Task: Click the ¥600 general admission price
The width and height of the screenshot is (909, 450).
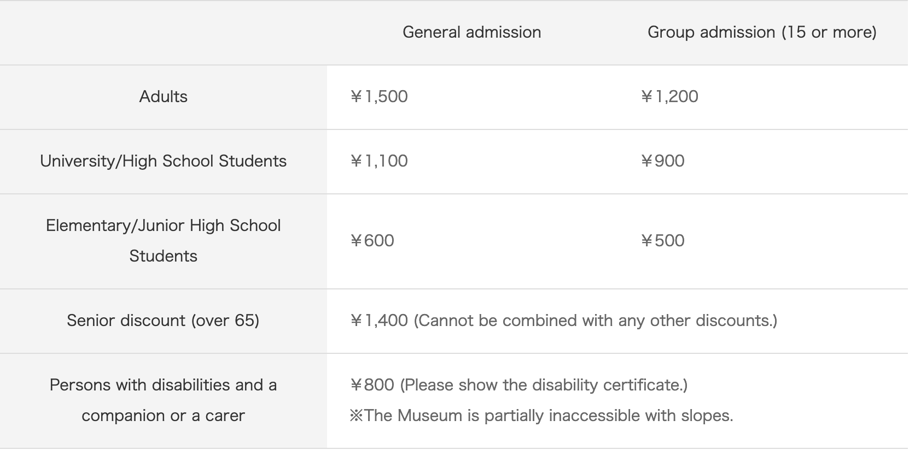Action: (372, 241)
